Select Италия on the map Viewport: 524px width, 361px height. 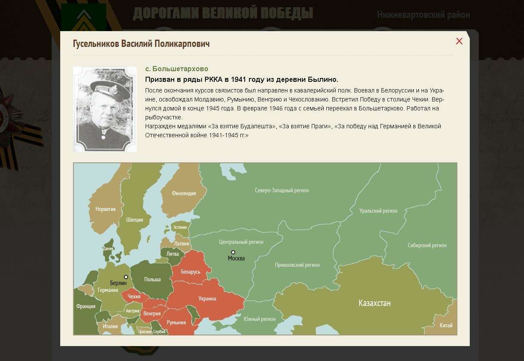(x=110, y=326)
